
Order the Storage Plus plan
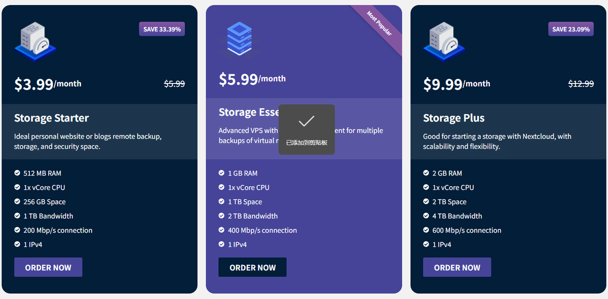click(457, 267)
